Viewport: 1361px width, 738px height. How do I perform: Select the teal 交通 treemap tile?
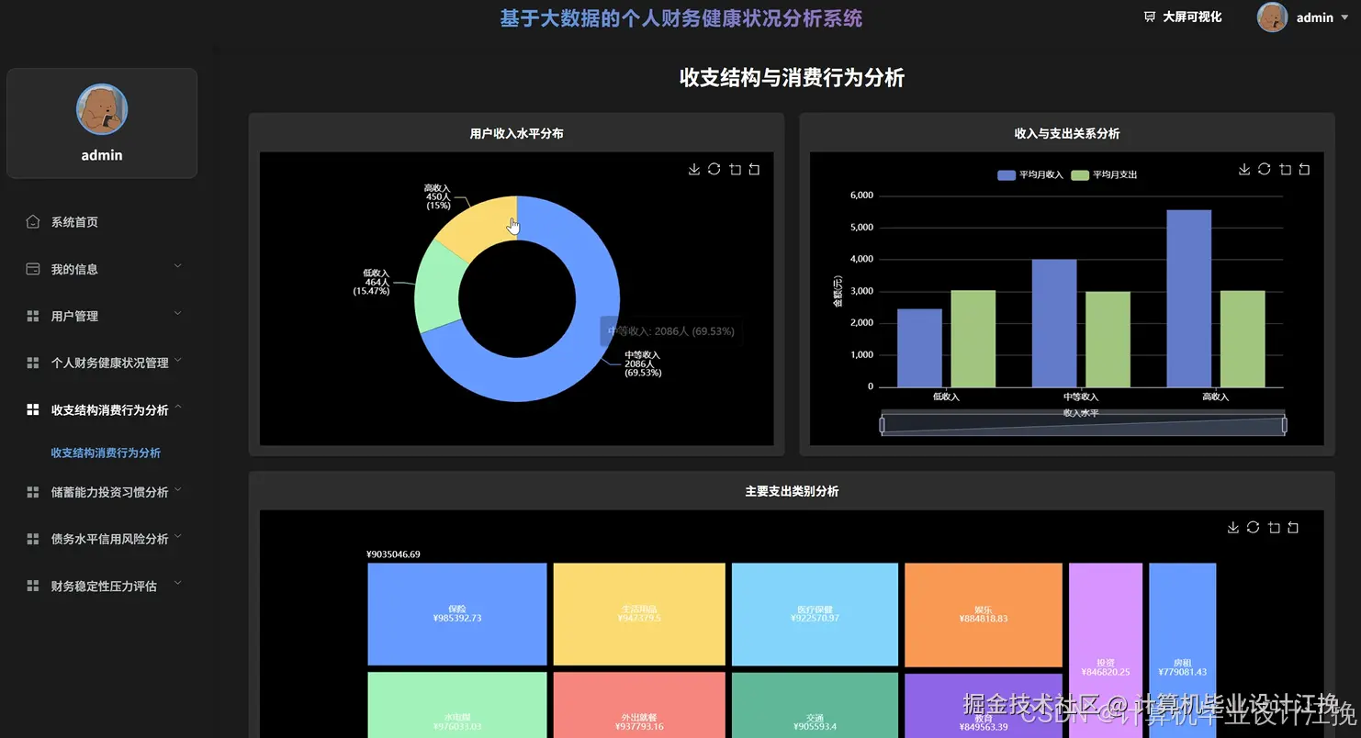pos(815,705)
